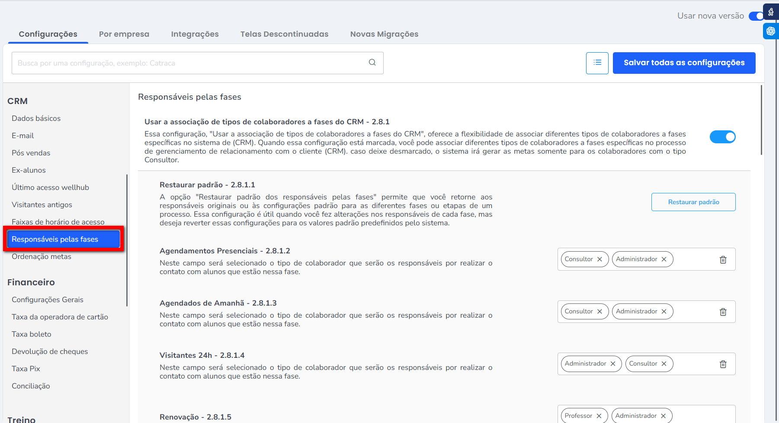Viewport: 779px width, 423px height.
Task: Click Salvar todas as configurações button
Action: (x=684, y=63)
